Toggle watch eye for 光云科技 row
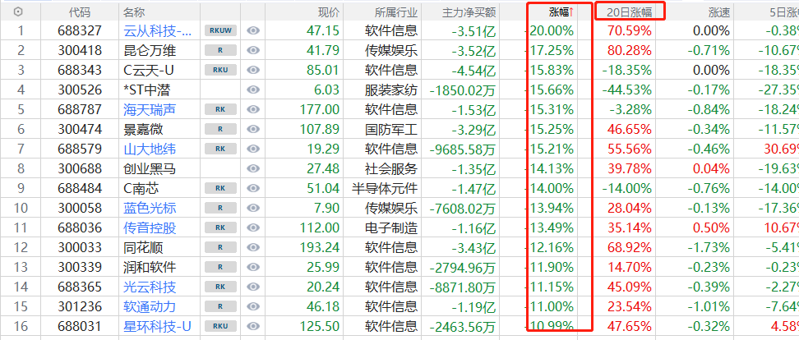The height and width of the screenshot is (340, 799). pyautogui.click(x=253, y=287)
